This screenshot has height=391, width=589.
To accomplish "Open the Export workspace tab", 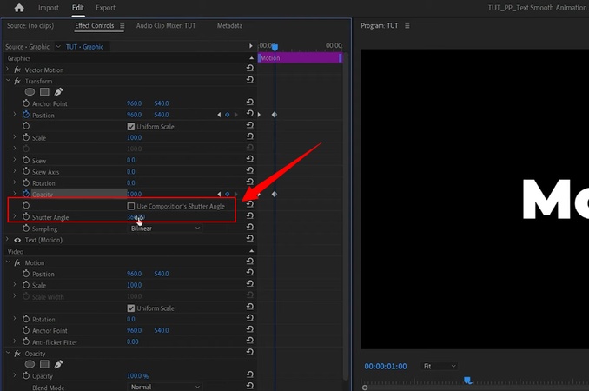I will 105,8.
